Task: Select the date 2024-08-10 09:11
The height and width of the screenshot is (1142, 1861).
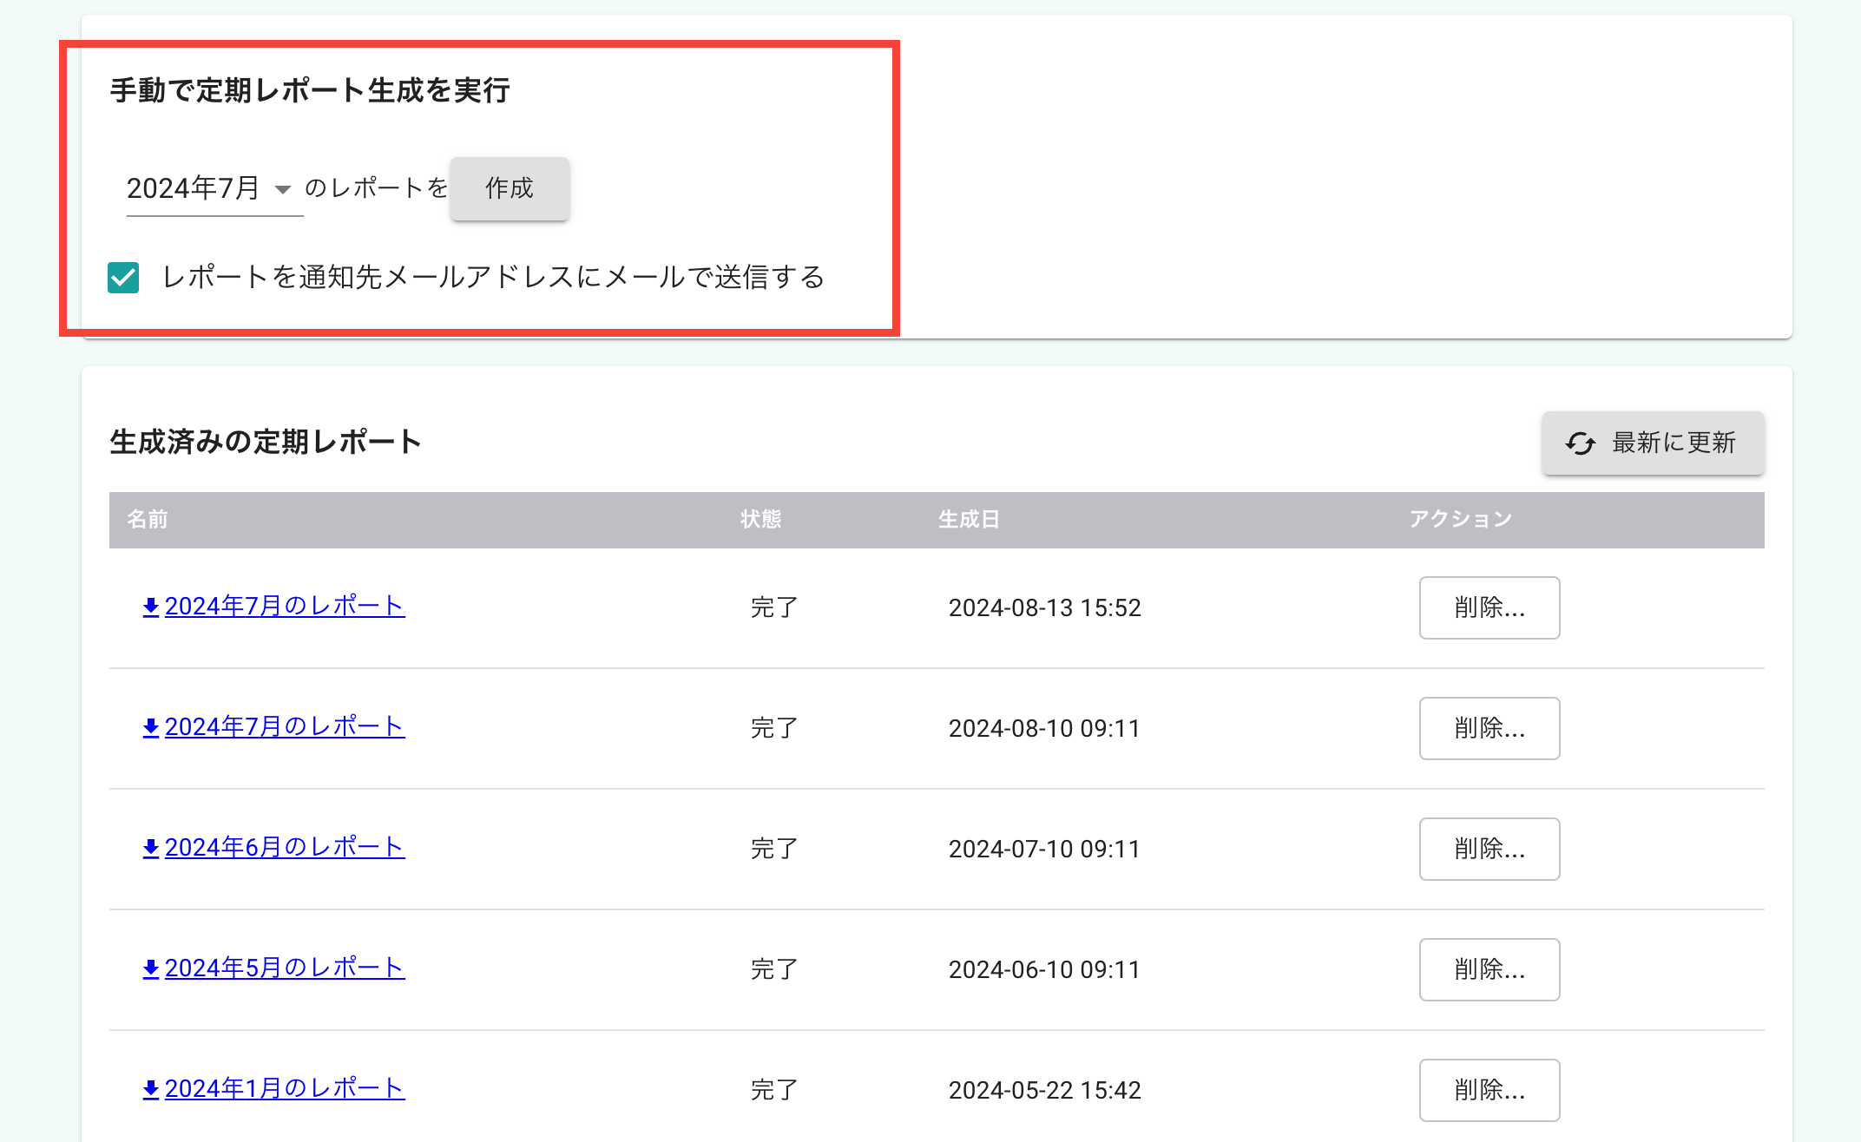Action: point(1045,728)
